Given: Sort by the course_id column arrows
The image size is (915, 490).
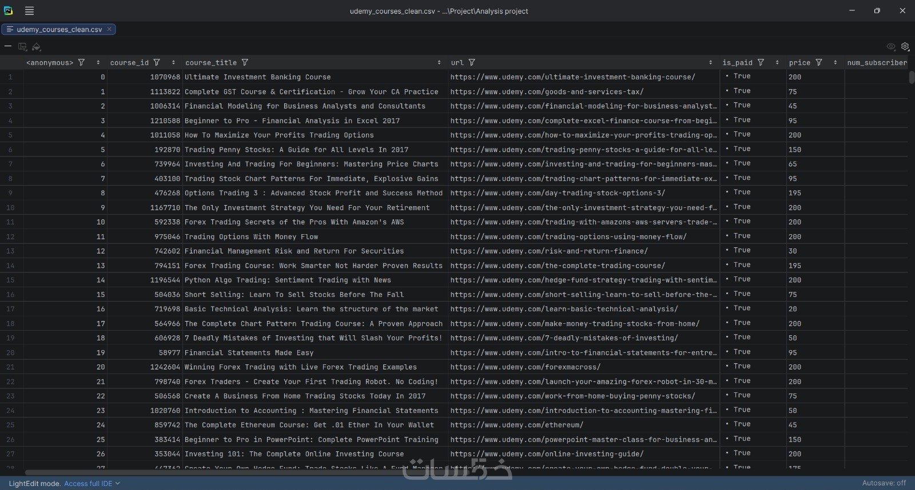Looking at the screenshot, I should point(173,62).
